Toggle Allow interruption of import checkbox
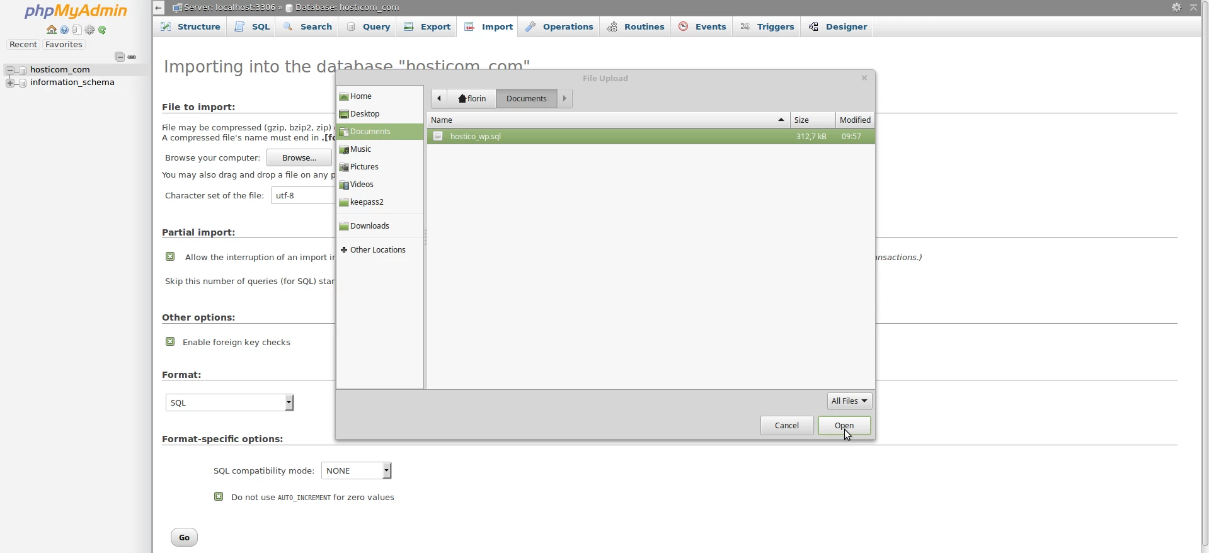 170,257
